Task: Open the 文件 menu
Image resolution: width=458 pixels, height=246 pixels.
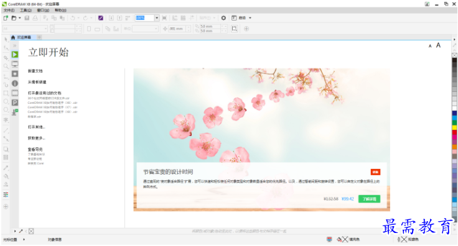Action: pos(9,10)
